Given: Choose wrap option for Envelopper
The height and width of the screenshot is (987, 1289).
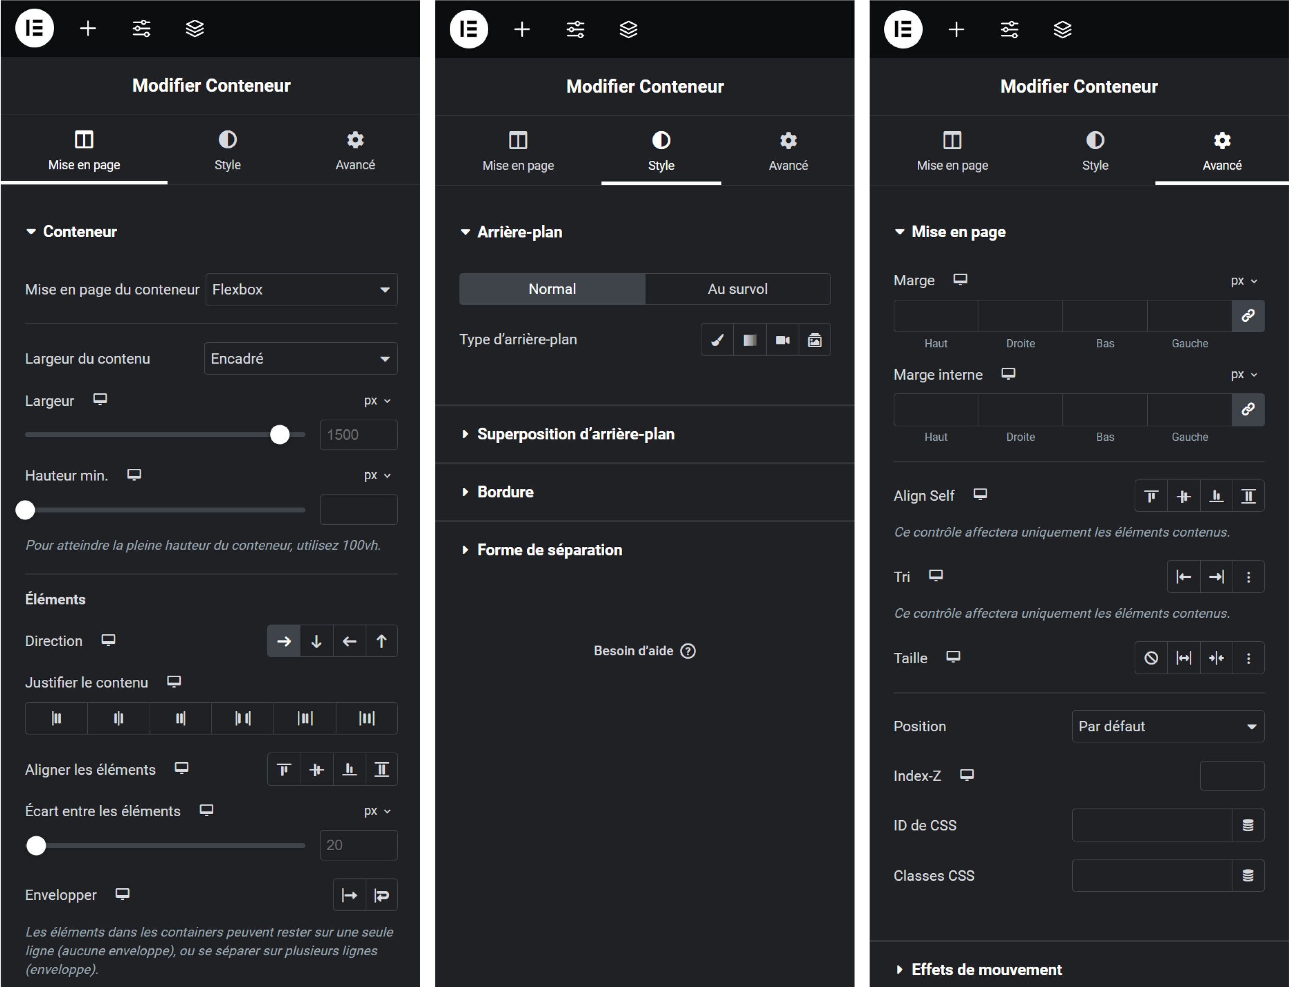Looking at the screenshot, I should point(381,895).
